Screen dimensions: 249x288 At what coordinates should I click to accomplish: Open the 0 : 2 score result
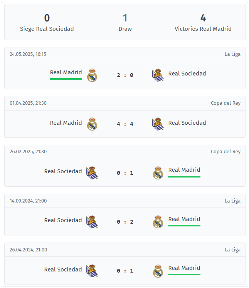pyautogui.click(x=125, y=222)
